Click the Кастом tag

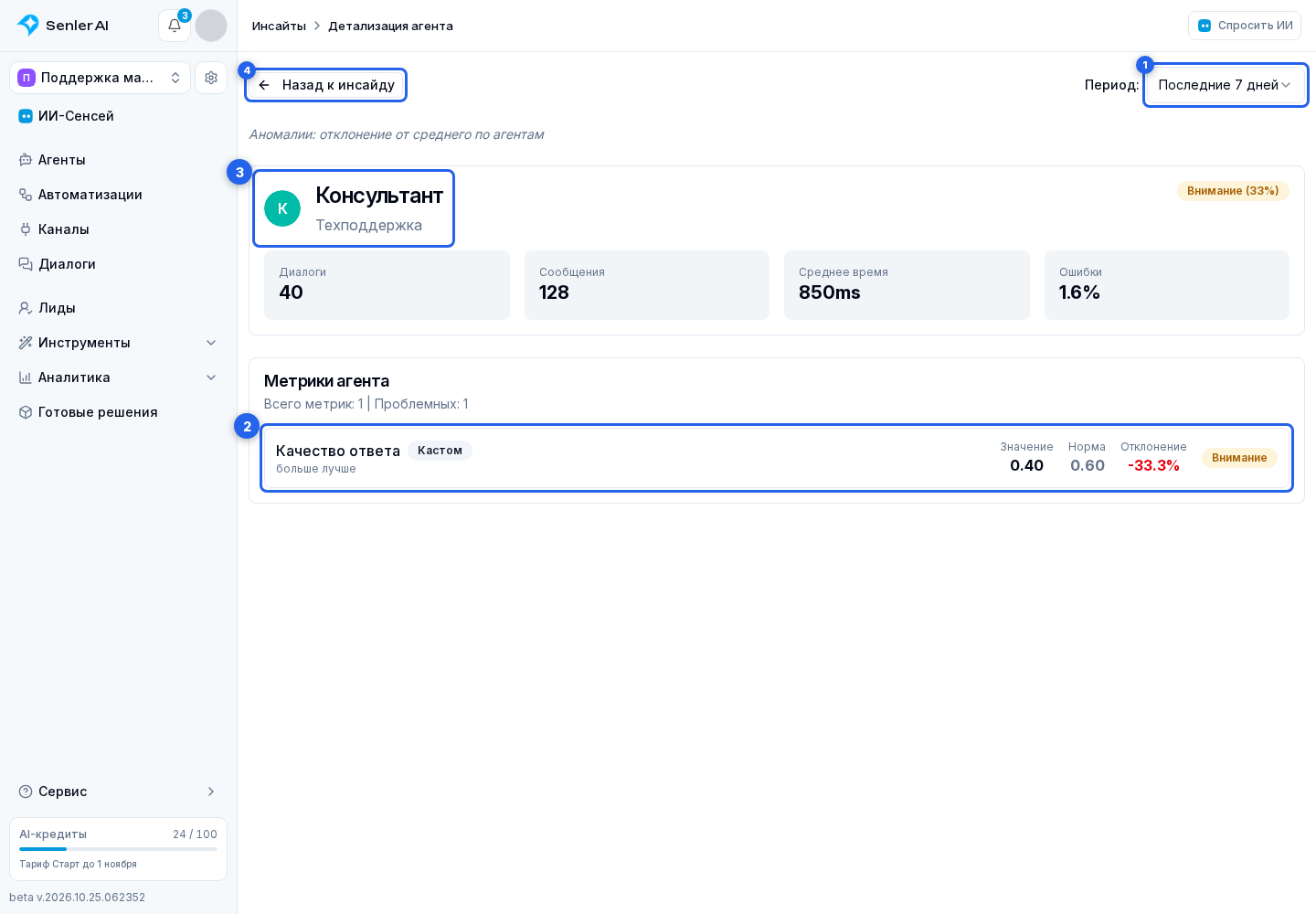pyautogui.click(x=440, y=451)
